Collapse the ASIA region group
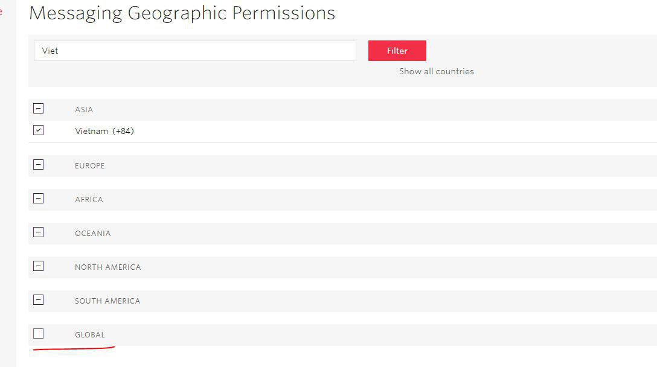Viewport: 657px width, 367px height. coord(39,109)
